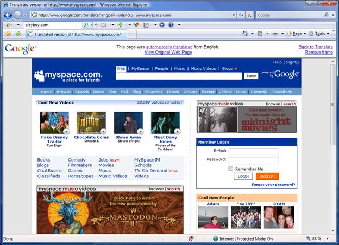Click the orange SIGN UP! button
The width and height of the screenshot is (339, 245).
click(x=267, y=177)
